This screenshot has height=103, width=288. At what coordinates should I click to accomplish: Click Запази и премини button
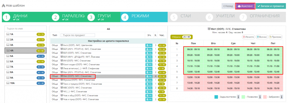click(x=271, y=6)
